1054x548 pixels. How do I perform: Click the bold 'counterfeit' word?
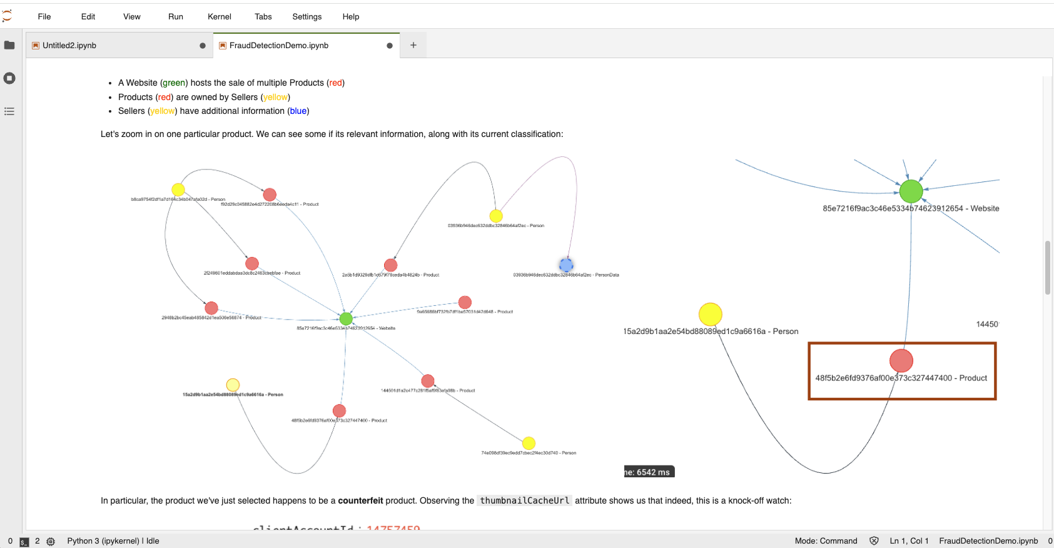click(x=361, y=500)
